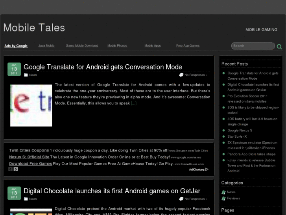
Task: Click the green icon beside News category
Action: 223,192
